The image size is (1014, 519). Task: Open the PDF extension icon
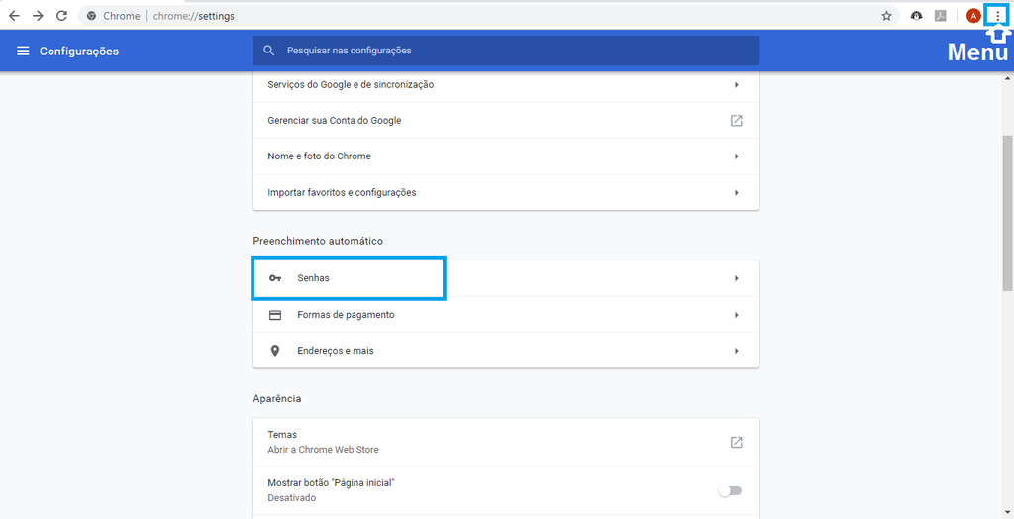[941, 16]
